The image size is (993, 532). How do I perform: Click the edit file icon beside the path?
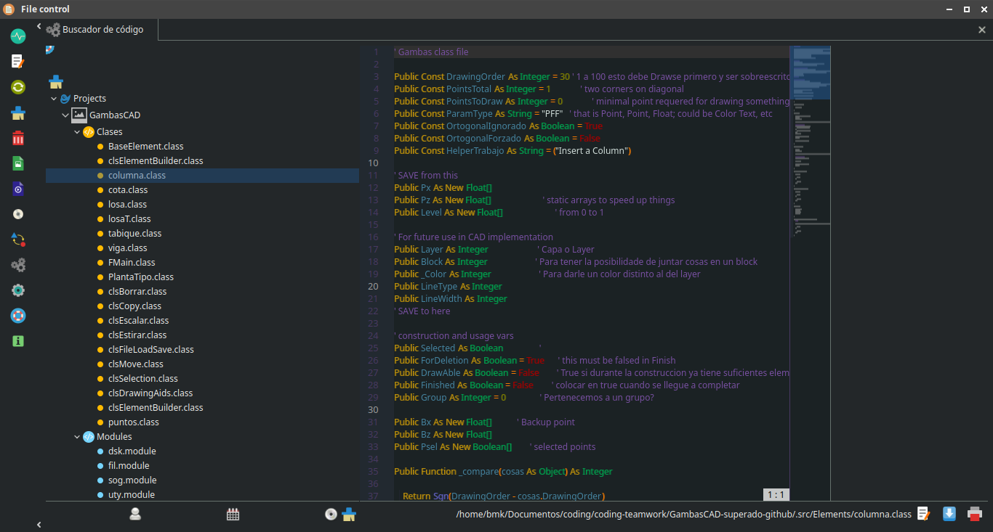pos(923,514)
